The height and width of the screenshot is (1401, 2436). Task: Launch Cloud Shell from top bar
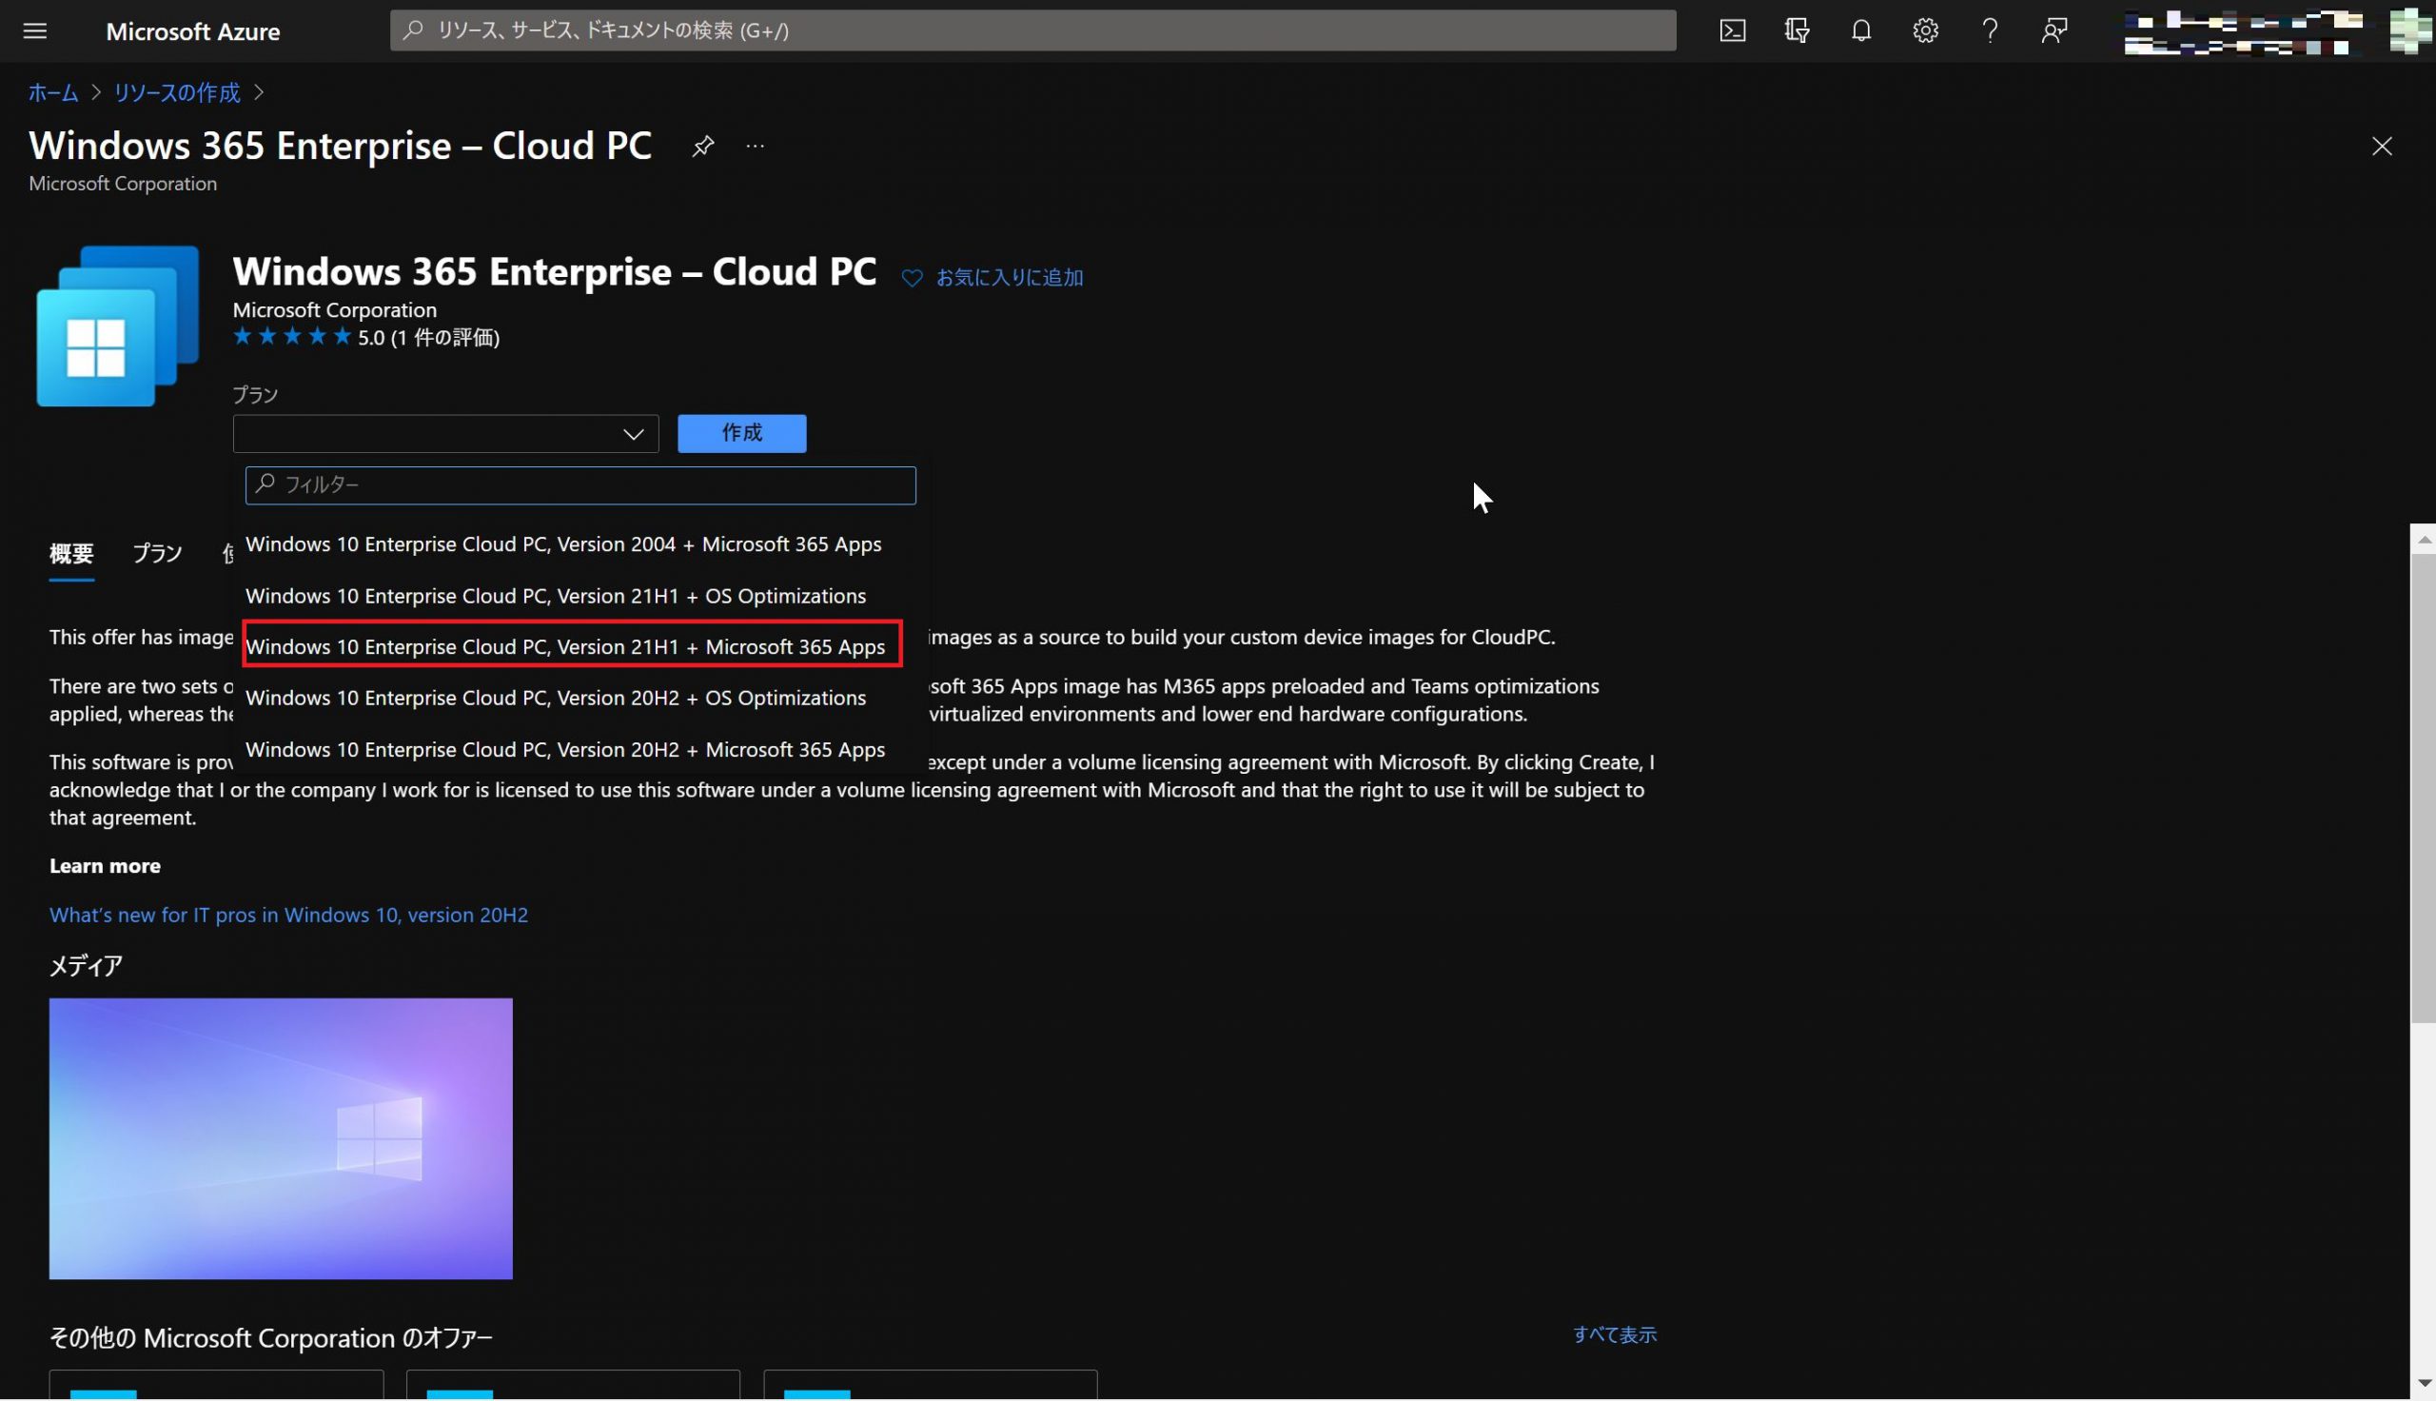(1732, 30)
